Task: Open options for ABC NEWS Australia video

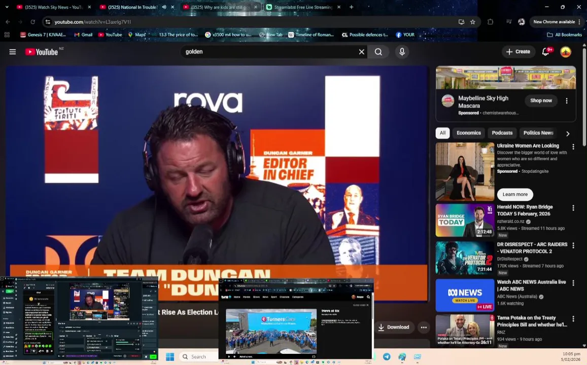Action: (x=573, y=283)
